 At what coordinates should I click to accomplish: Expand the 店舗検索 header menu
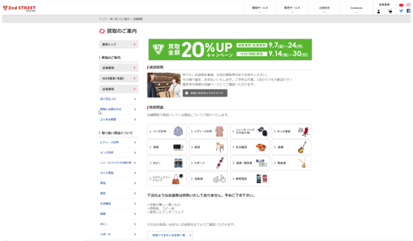[x=324, y=8]
